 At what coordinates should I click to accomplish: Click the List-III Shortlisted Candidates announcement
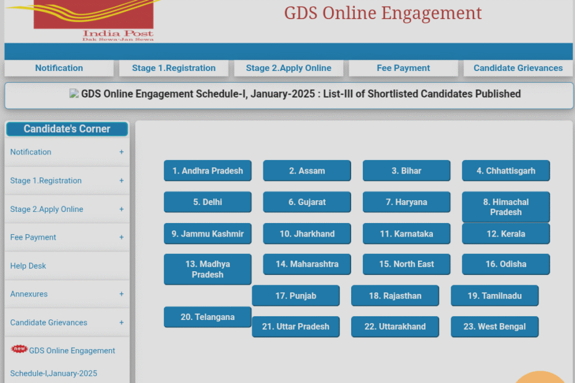pyautogui.click(x=300, y=94)
